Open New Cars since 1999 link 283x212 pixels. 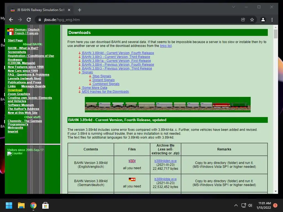coord(23,71)
